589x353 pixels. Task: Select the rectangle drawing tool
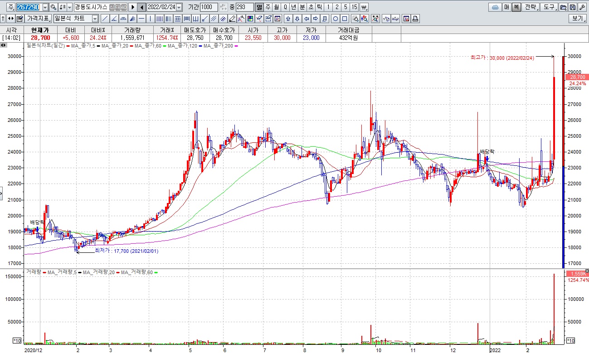click(345, 19)
